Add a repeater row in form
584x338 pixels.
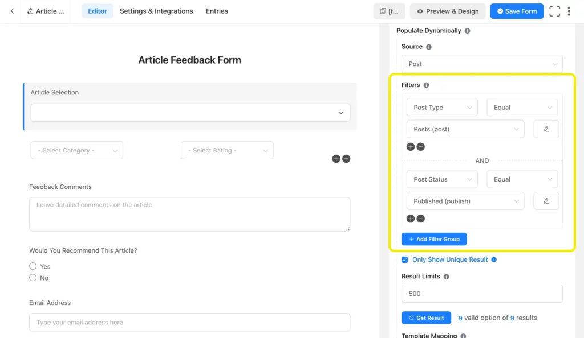pos(336,159)
